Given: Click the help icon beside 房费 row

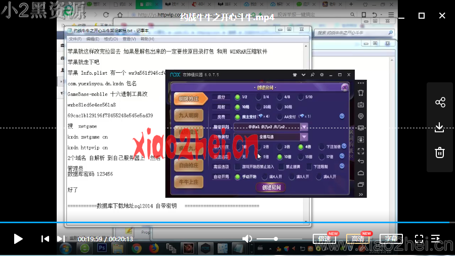Looking at the screenshot, I should [x=342, y=117].
